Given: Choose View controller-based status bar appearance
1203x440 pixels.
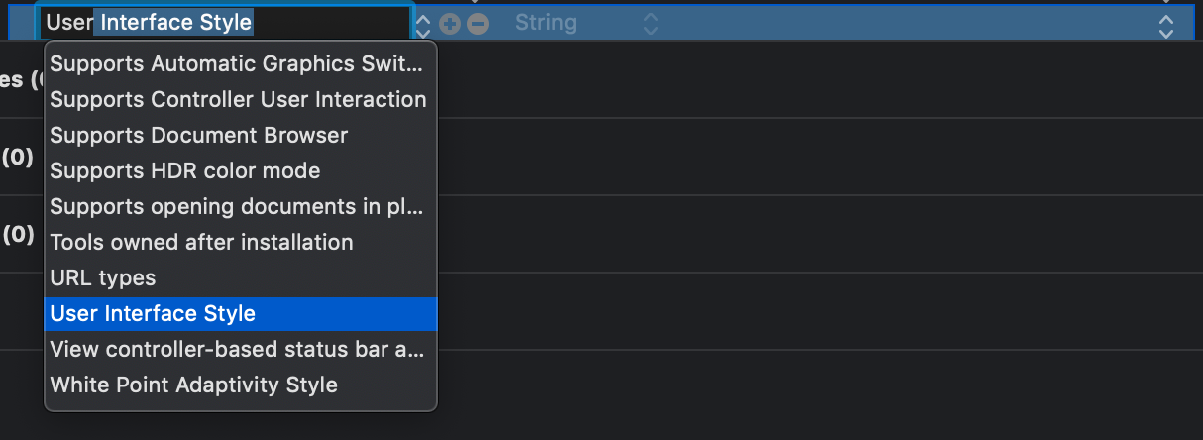Looking at the screenshot, I should click(238, 350).
